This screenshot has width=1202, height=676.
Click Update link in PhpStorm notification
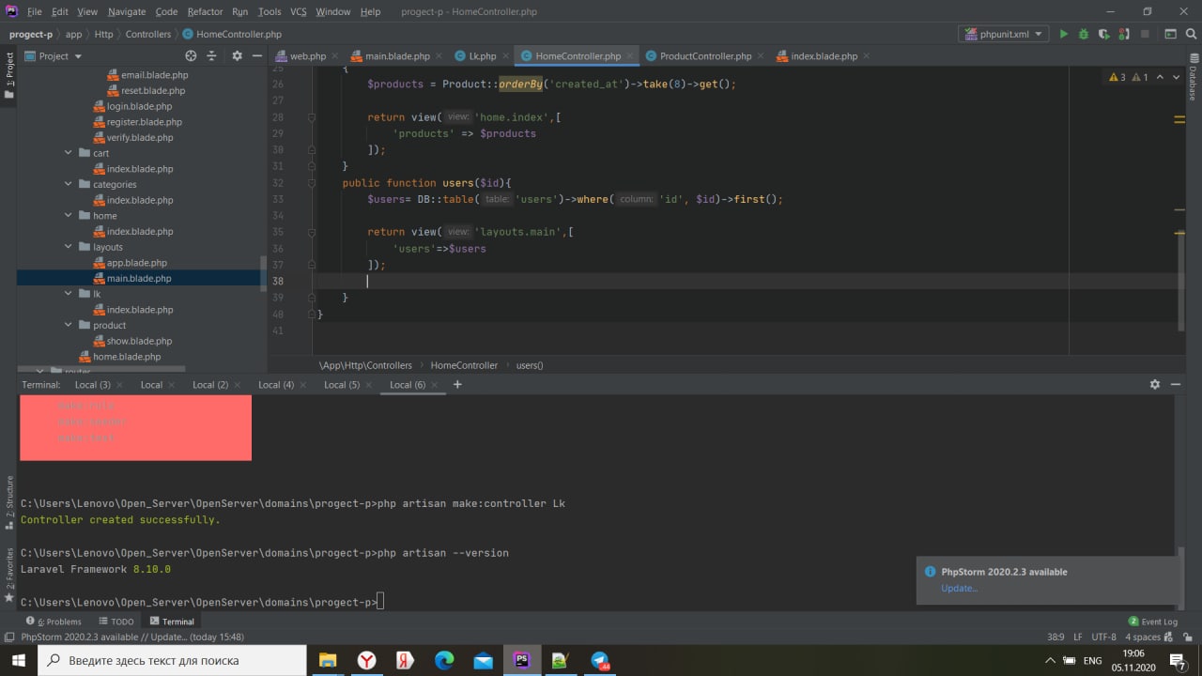(959, 589)
